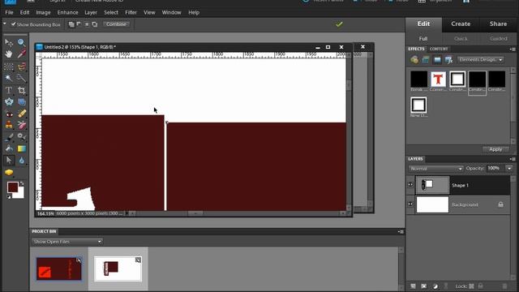Switch to the Share tab
This screenshot has height=292, width=519.
click(498, 24)
